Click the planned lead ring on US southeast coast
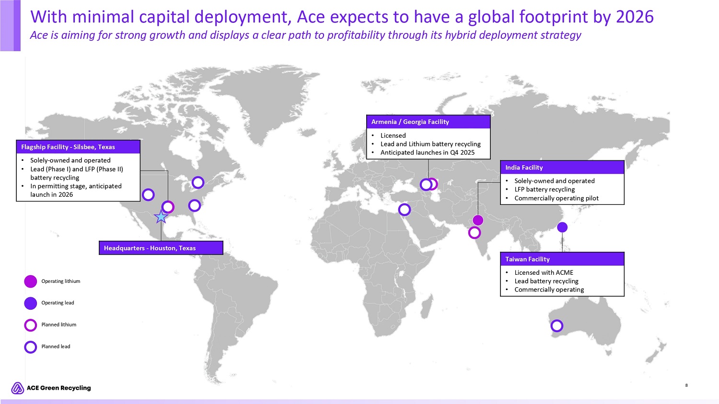The image size is (719, 404). tap(195, 205)
